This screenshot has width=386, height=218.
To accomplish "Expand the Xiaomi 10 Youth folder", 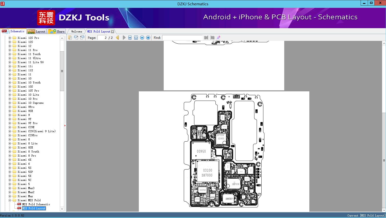I will tap(10, 82).
